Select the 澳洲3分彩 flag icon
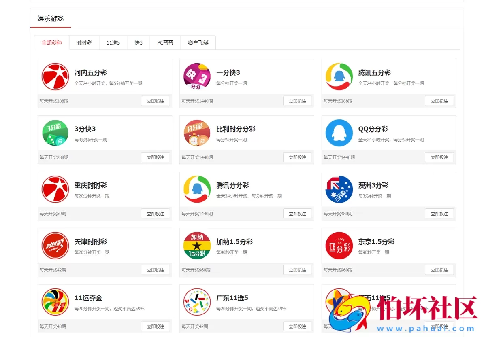Viewport: 486px width, 337px height. pos(339,189)
